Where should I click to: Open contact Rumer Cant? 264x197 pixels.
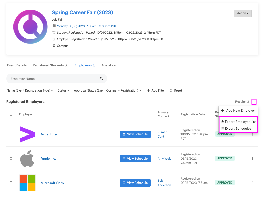pyautogui.click(x=162, y=134)
